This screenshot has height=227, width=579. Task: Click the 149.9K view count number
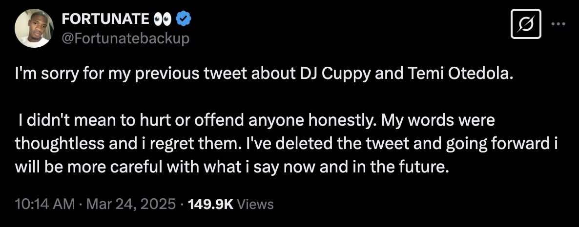pyautogui.click(x=210, y=204)
